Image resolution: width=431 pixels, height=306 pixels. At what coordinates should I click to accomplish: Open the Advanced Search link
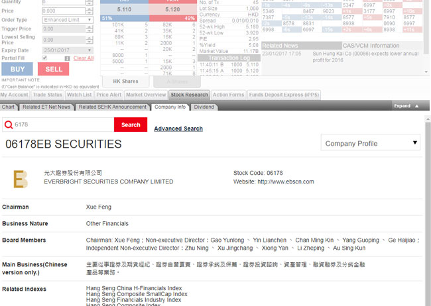178,128
